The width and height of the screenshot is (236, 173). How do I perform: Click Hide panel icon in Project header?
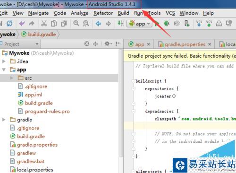[118, 43]
